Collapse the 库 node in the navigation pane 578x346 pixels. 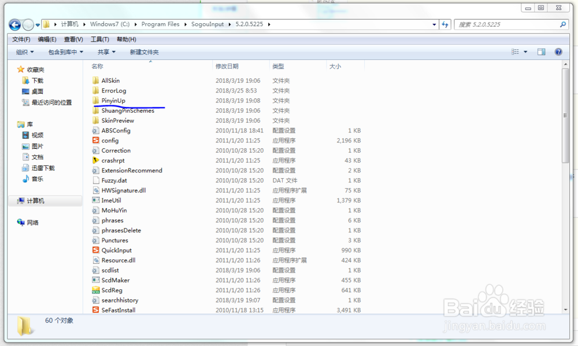(x=13, y=124)
